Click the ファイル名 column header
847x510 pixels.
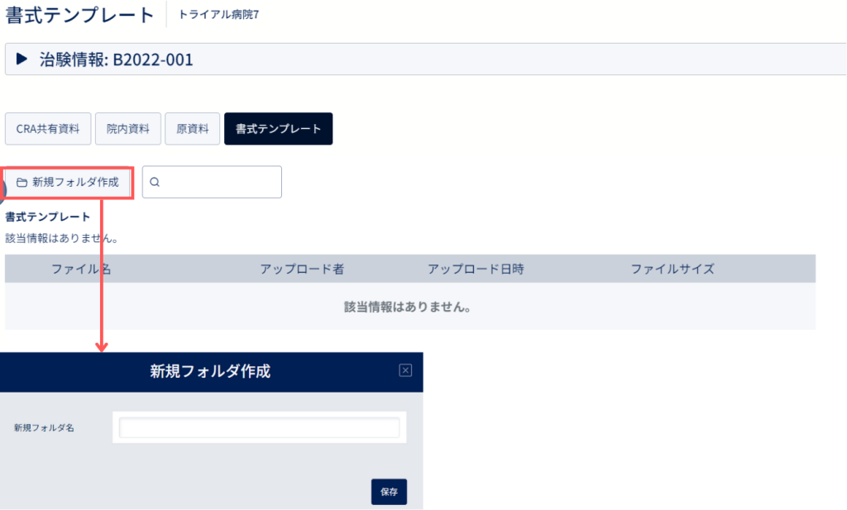point(81,269)
